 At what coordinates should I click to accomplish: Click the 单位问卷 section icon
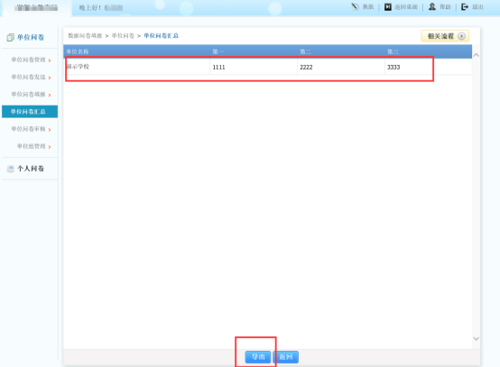click(10, 38)
